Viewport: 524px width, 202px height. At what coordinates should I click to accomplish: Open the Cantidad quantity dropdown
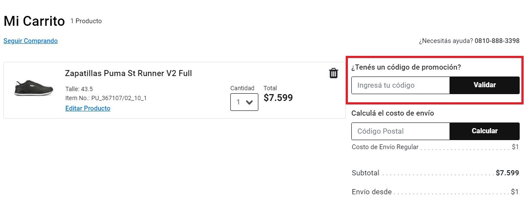tap(244, 102)
